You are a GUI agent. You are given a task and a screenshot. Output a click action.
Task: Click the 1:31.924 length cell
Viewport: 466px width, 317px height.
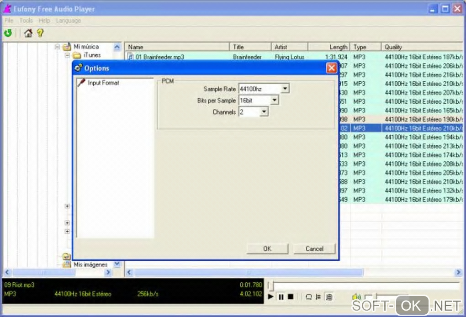pos(336,57)
